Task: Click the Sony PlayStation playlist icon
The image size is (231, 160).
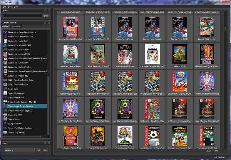Action: tap(5, 132)
